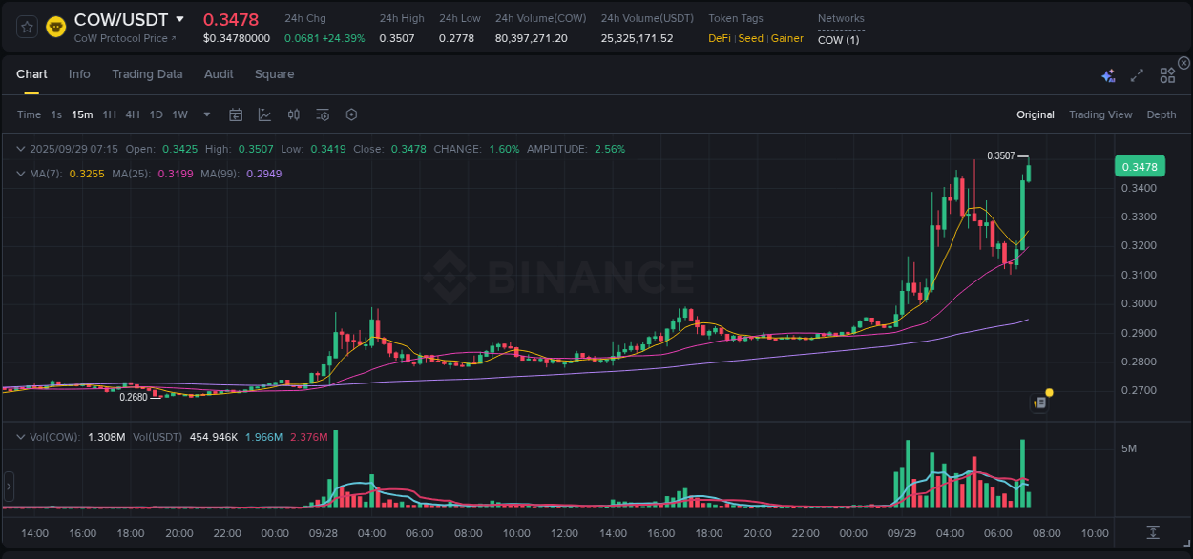Viewport: 1193px width, 559px height.
Task: Select the historical date picker calendar icon
Action: point(236,114)
